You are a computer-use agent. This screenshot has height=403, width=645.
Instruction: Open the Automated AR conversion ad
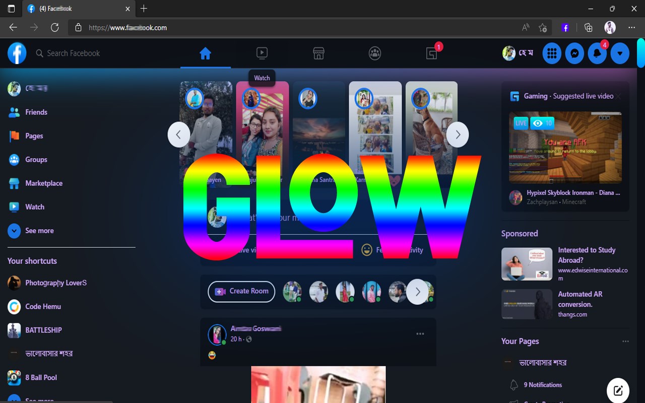(x=565, y=304)
